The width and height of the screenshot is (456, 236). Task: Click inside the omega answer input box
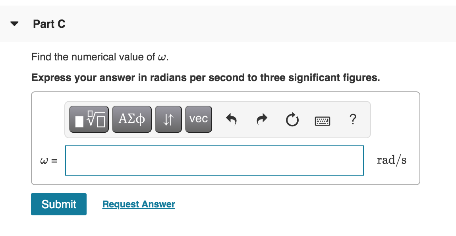click(214, 160)
